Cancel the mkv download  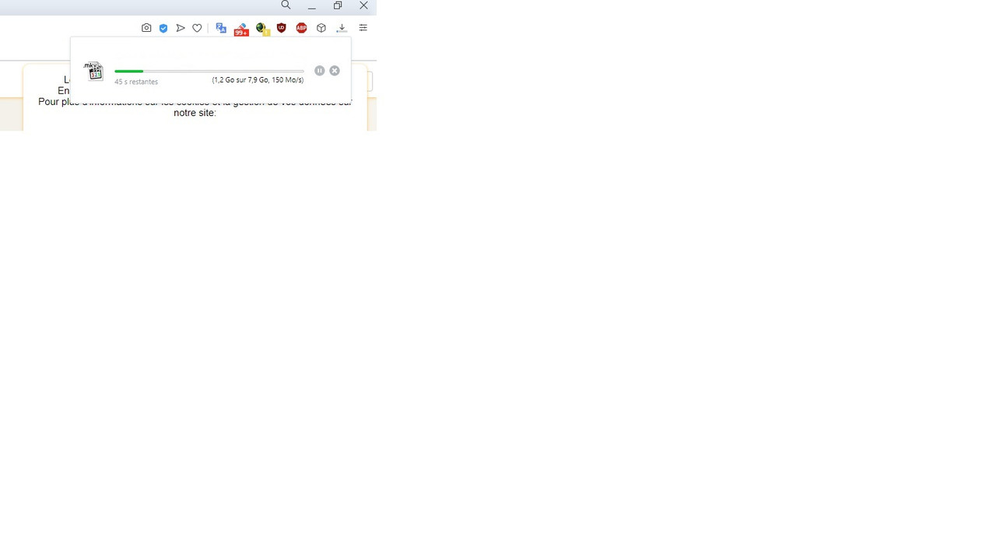pyautogui.click(x=335, y=71)
